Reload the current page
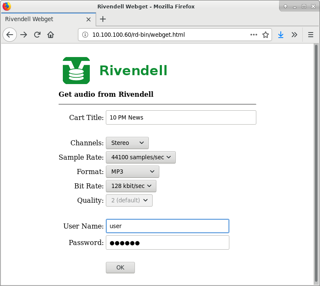The width and height of the screenshot is (320, 286). pyautogui.click(x=37, y=35)
